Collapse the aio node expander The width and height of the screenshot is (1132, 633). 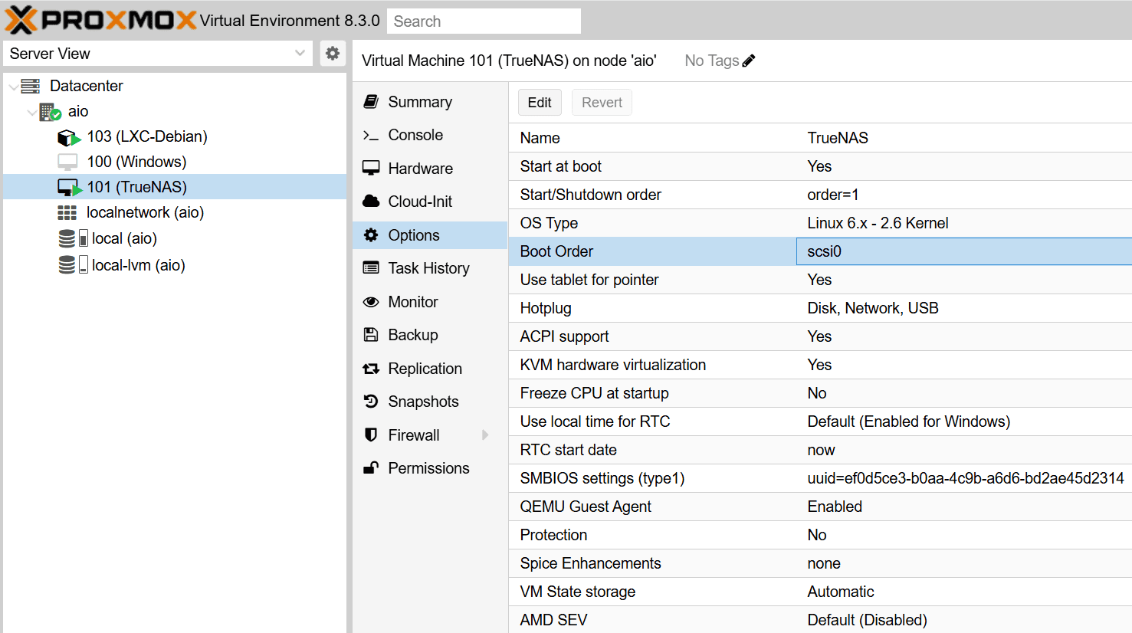pos(31,112)
